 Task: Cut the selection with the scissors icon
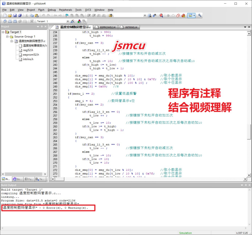(x=27, y=15)
